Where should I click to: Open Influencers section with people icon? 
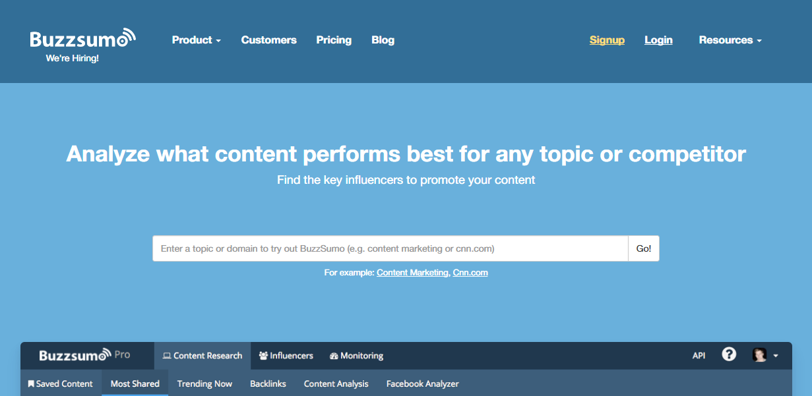[286, 356]
